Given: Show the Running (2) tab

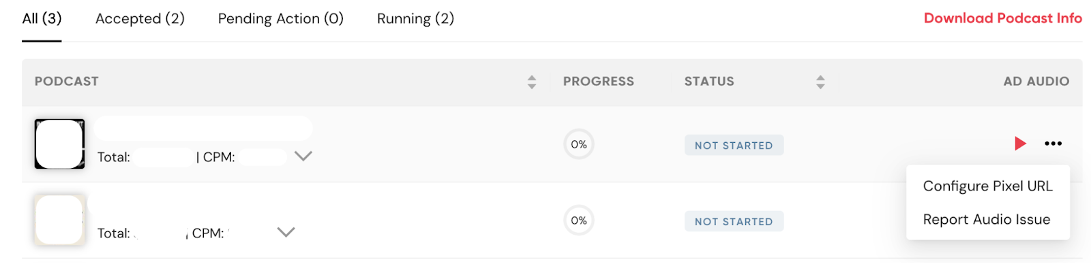Looking at the screenshot, I should pos(415,18).
